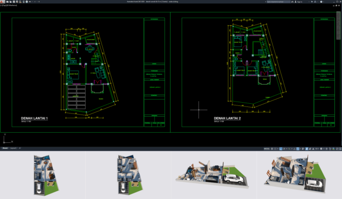
Task: Toggle the drawing Grid display in status bar
Action: click(x=272, y=149)
